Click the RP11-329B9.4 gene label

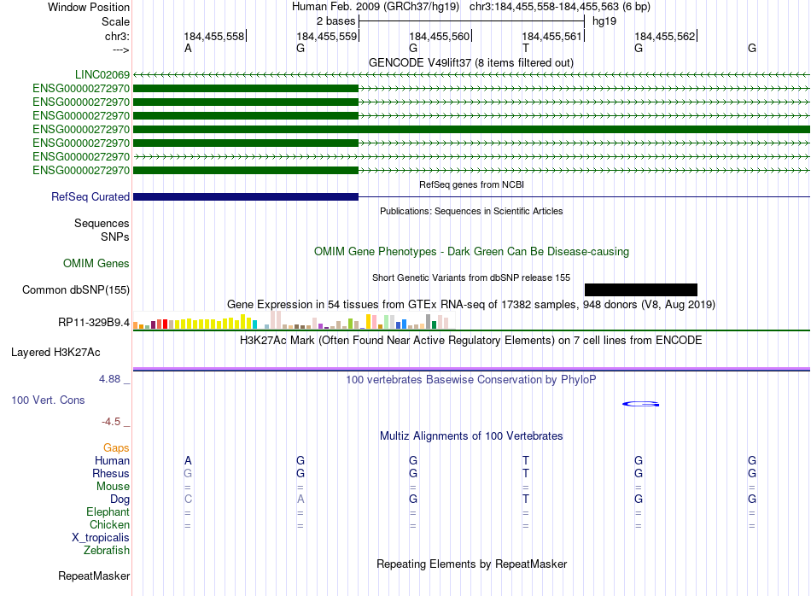click(x=94, y=323)
